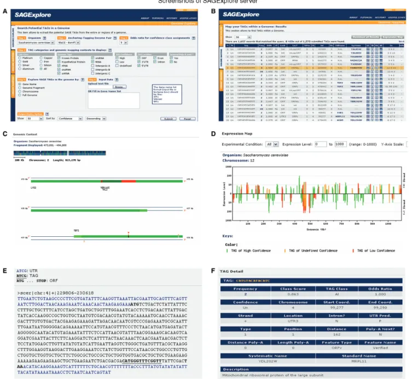Click the first blue icon in YAL054C row
This screenshot has height=379, width=412.
click(x=368, y=49)
